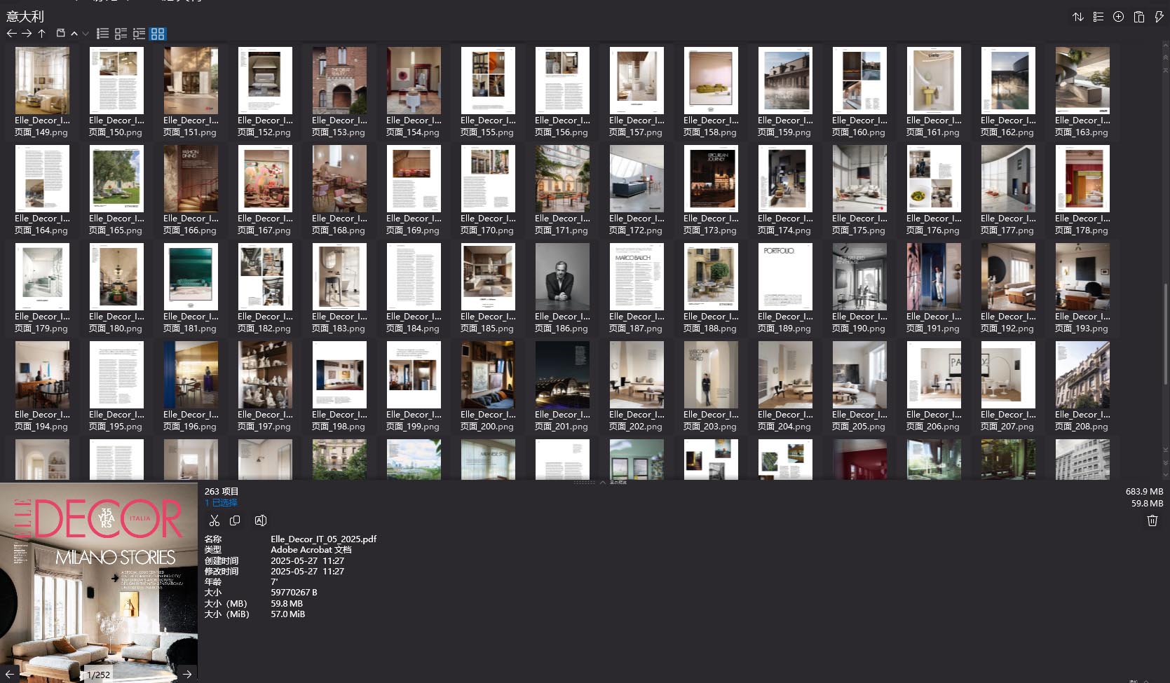Switch to simple list view mode

click(102, 34)
